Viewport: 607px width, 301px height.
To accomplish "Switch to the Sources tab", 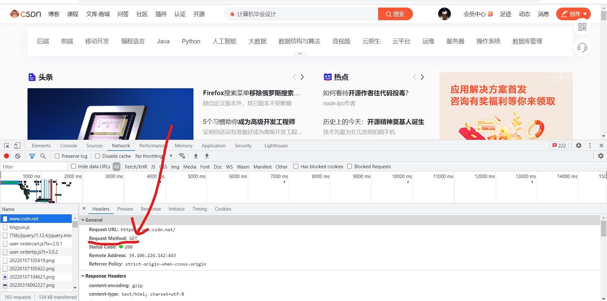I will 95,145.
